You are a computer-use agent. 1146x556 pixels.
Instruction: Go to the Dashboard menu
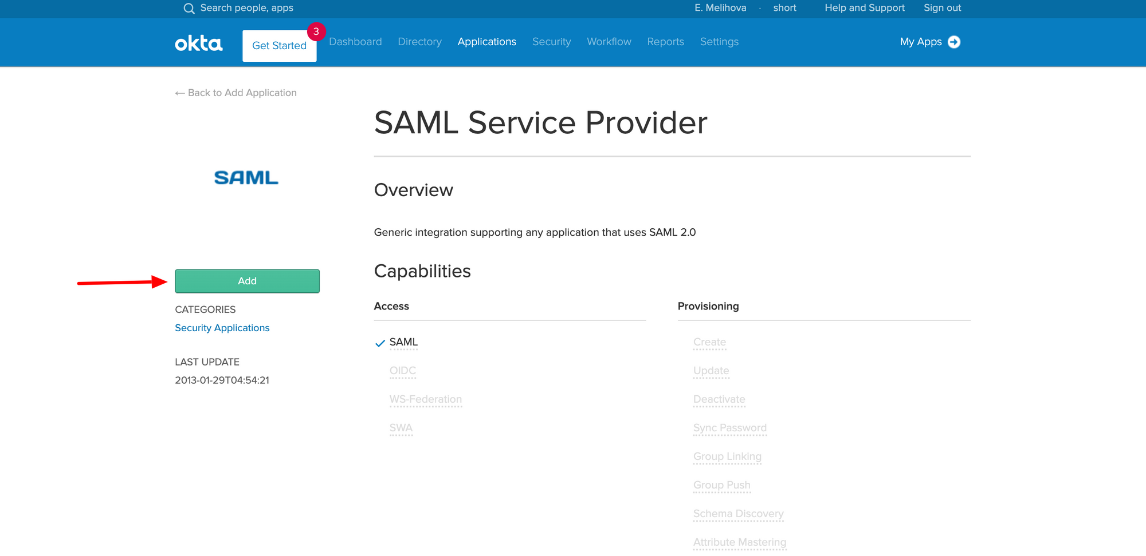pos(355,42)
